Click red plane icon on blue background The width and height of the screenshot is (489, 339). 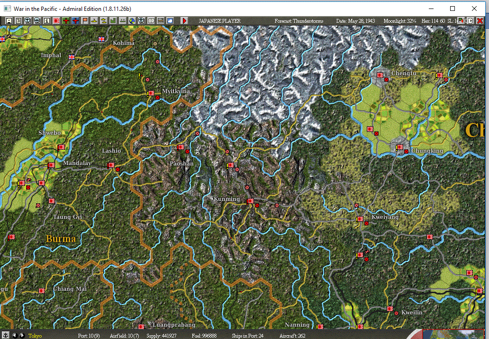tap(75, 21)
